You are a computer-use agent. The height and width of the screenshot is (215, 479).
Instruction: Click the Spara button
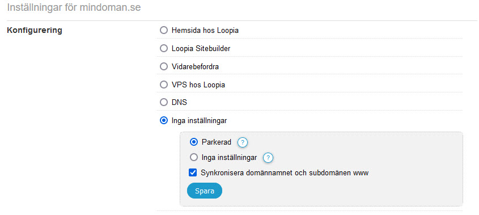pos(205,191)
